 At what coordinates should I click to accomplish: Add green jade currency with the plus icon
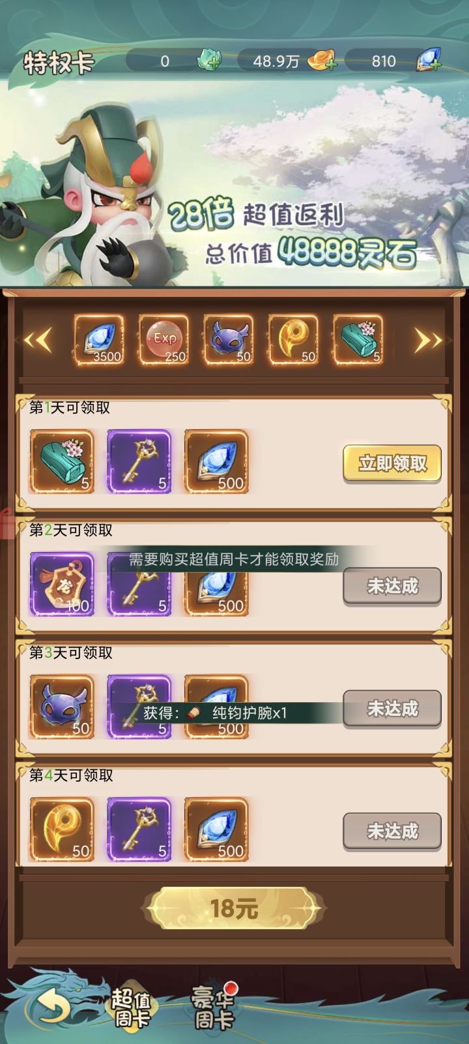tap(210, 60)
